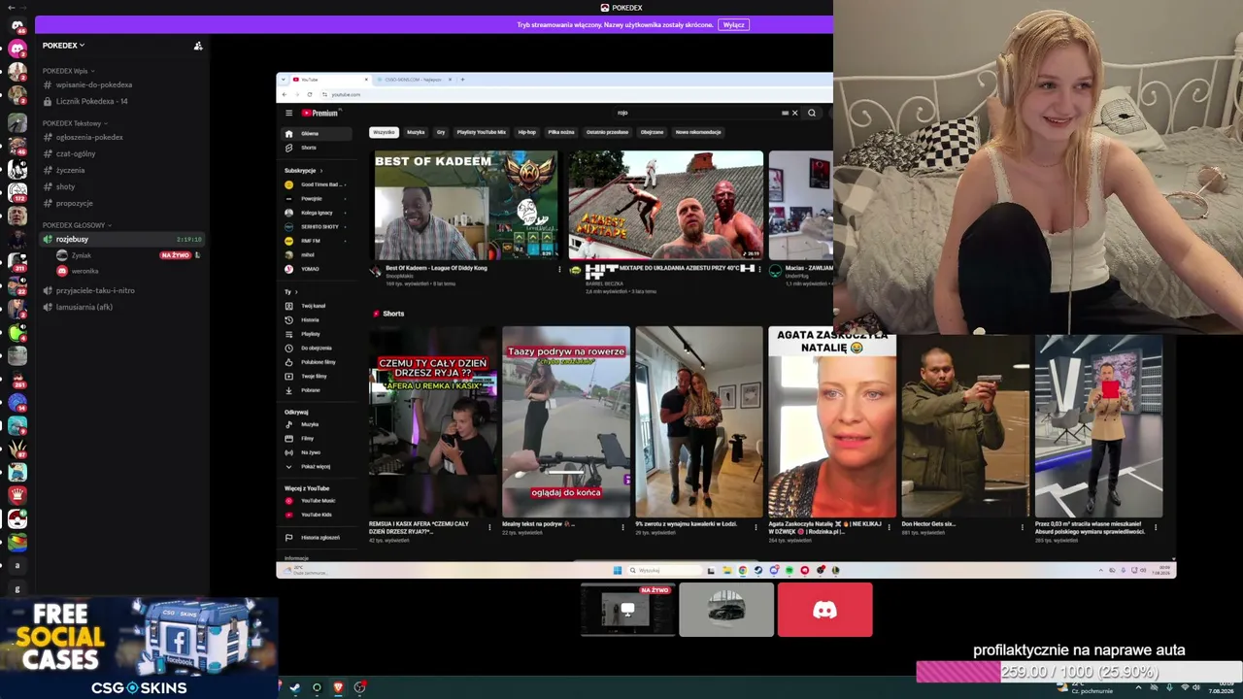Open a new browser tab
The image size is (1243, 699).
462,80
